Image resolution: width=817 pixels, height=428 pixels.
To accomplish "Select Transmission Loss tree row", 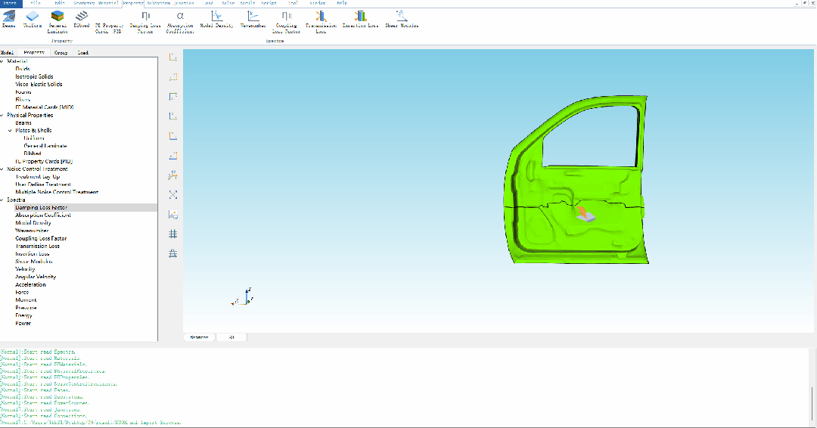I will (x=38, y=247).
